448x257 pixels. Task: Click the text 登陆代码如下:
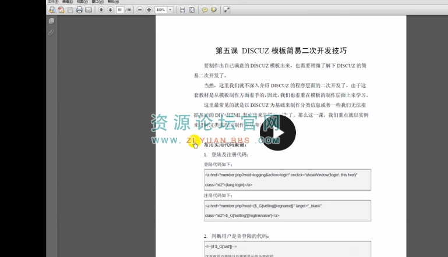[x=218, y=165]
